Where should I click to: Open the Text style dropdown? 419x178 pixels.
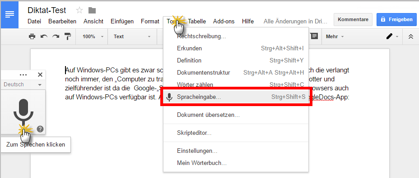[x=132, y=36]
